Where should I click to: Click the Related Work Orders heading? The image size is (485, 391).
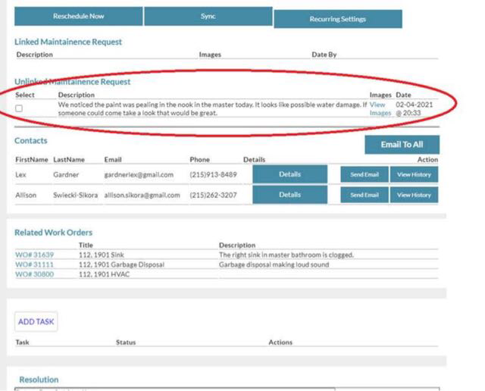[x=53, y=233]
